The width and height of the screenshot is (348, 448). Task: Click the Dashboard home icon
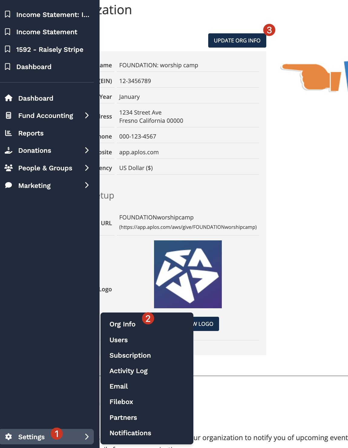coord(8,98)
